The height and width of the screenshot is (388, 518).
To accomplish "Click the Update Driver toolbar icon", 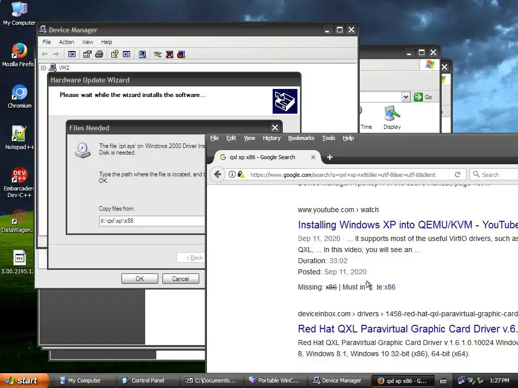I will click(x=158, y=54).
